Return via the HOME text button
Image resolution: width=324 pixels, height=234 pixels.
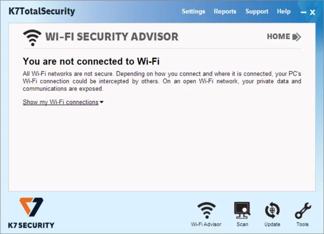pos(278,37)
